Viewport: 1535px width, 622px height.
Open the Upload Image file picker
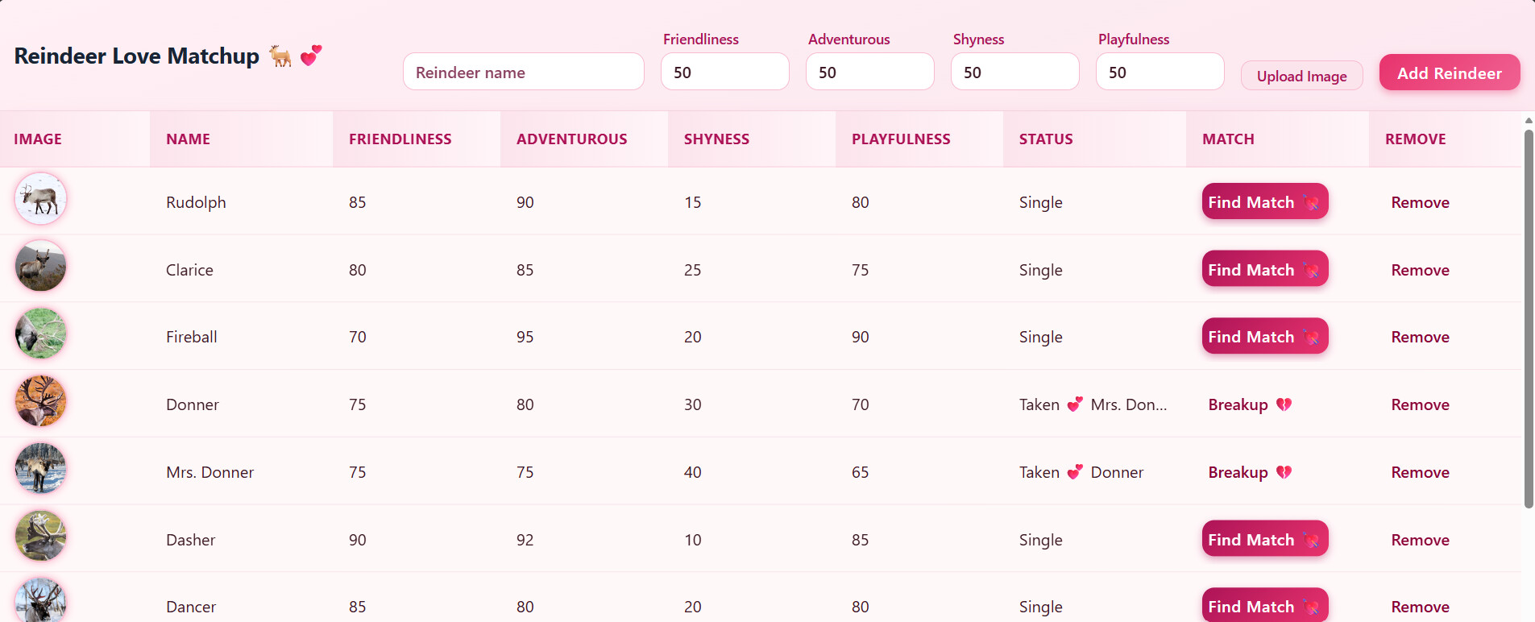1302,76
